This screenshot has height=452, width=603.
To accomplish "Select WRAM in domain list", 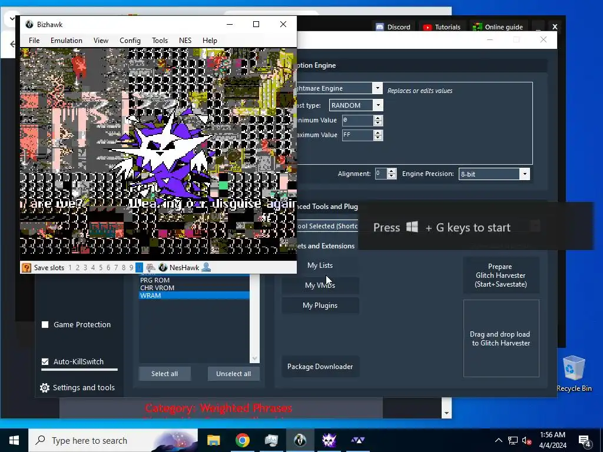I will point(194,295).
